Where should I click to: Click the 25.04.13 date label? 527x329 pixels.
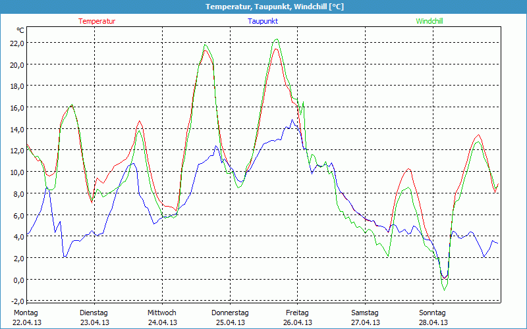pyautogui.click(x=230, y=322)
